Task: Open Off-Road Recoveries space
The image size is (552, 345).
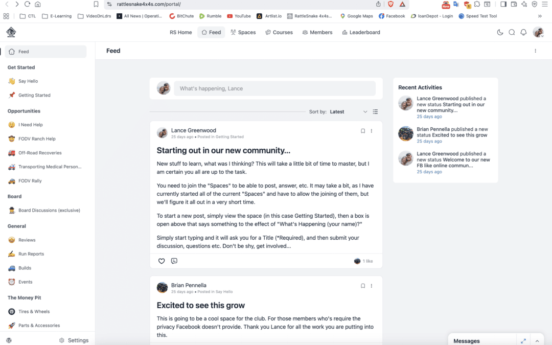Action: [x=40, y=153]
